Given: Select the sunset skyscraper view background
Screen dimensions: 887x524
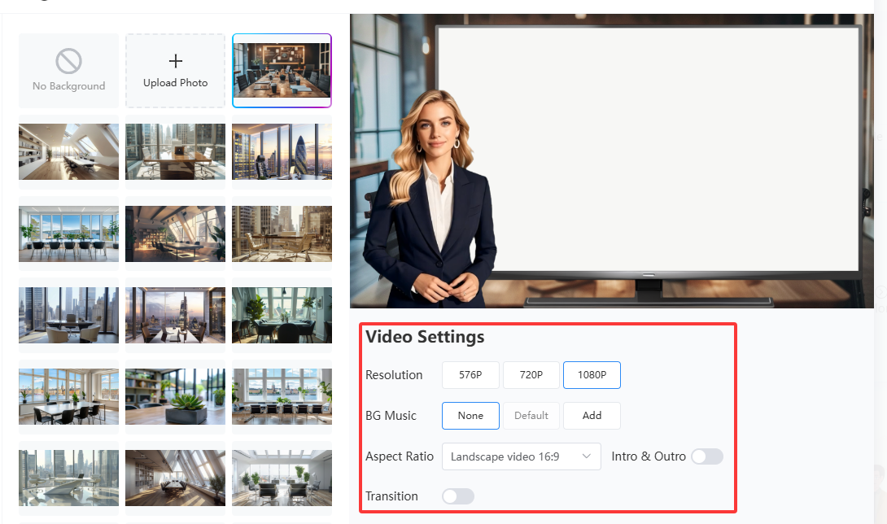Looking at the screenshot, I should tap(282, 152).
